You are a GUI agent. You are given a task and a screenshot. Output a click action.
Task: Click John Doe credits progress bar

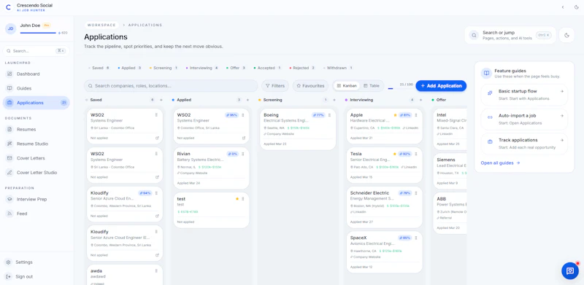38,33
